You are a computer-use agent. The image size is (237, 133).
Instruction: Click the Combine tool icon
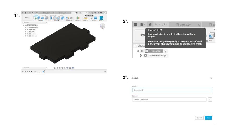[x=63, y=18]
